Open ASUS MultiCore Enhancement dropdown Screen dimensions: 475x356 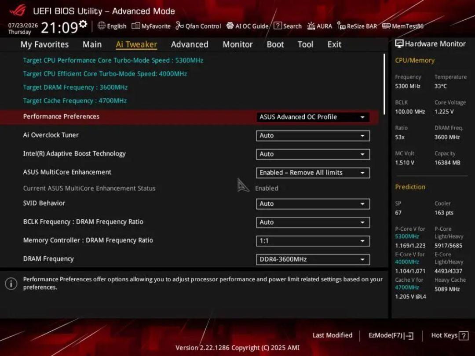click(313, 173)
